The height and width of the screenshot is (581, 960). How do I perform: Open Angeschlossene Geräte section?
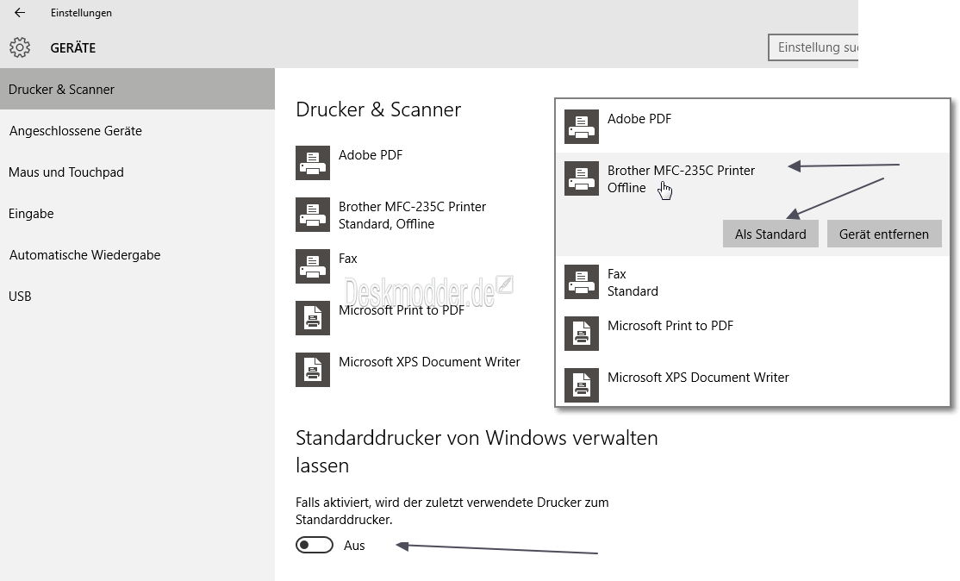pyautogui.click(x=137, y=130)
